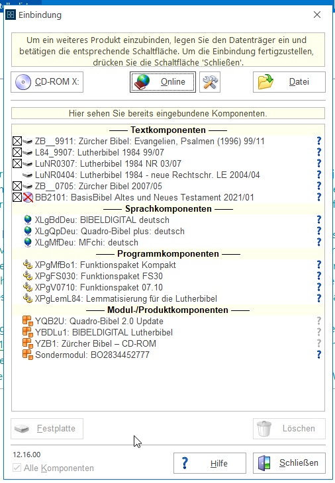Viewport: 335px width, 483px height.
Task: Select LuNR0404 Lutherbibel neue Rechtschr. entry
Action: (x=148, y=175)
